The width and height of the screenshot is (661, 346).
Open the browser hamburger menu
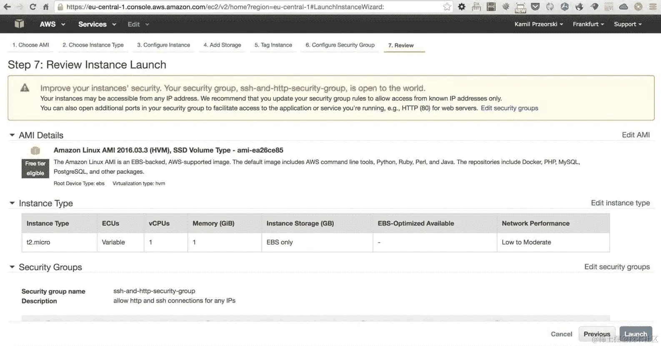coord(652,7)
